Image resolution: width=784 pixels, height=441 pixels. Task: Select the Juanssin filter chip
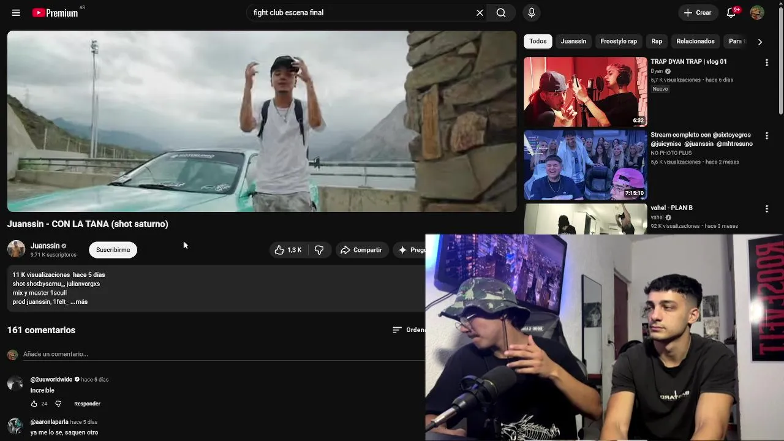click(574, 41)
